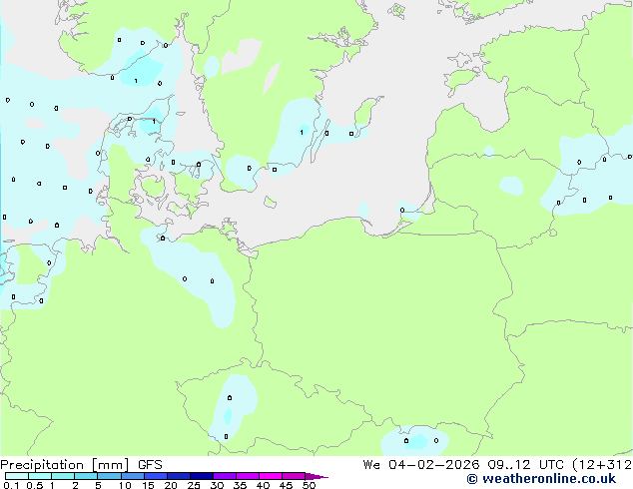
Task: Click the legend value '30'
Action: pos(217,485)
